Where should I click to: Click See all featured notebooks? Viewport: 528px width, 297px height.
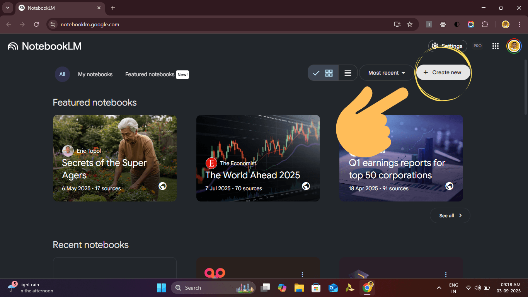click(450, 216)
